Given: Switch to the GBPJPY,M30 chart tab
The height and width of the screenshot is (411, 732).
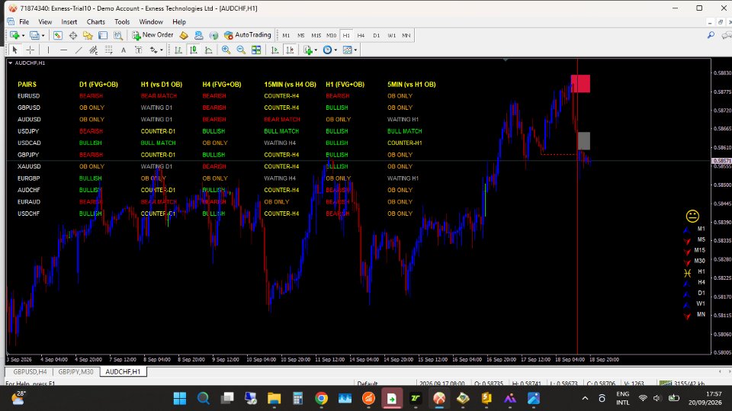Looking at the screenshot, I should tap(75, 372).
